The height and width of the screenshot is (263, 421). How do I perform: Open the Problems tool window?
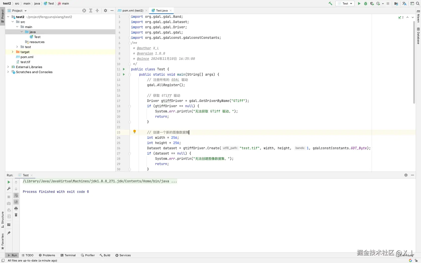[47, 255]
